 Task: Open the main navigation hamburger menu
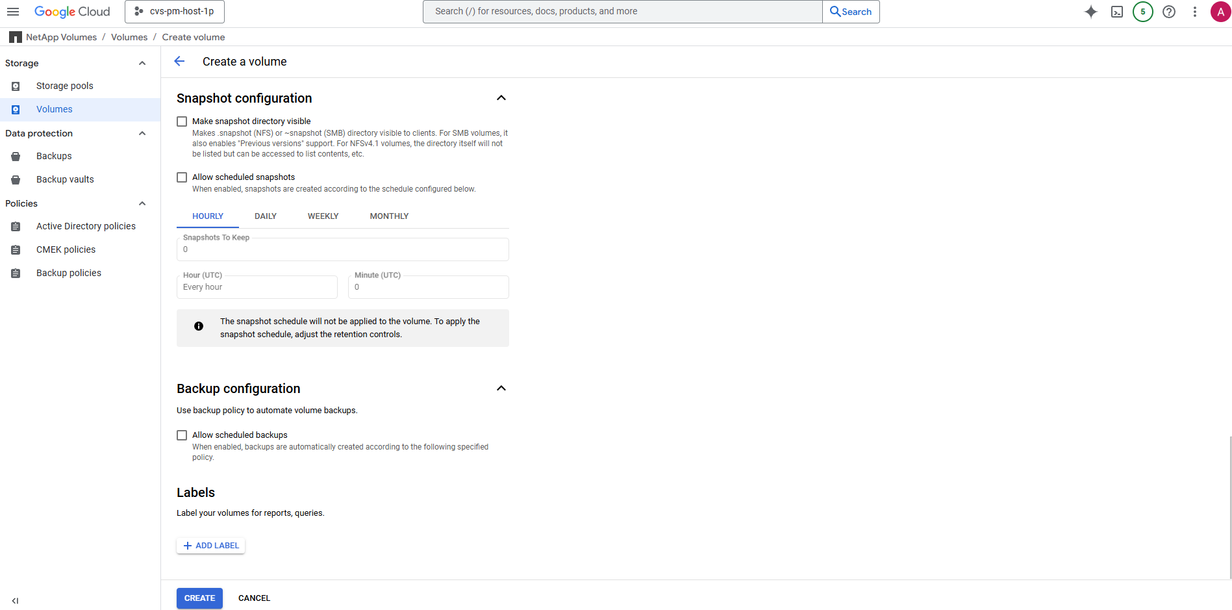click(13, 12)
